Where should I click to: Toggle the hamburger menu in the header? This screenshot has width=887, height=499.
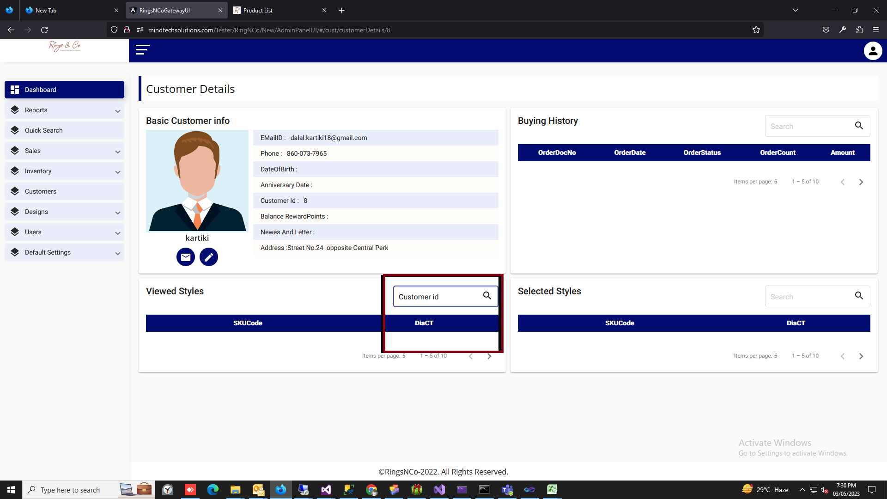point(142,50)
